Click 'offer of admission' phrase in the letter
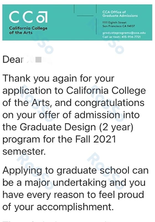The height and width of the screenshot is (222, 155). pos(79,115)
